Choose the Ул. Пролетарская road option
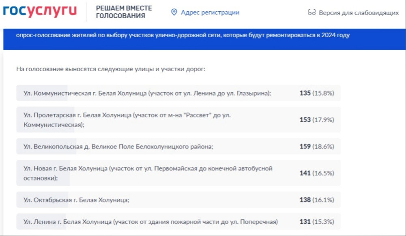The image size is (406, 236). [127, 120]
